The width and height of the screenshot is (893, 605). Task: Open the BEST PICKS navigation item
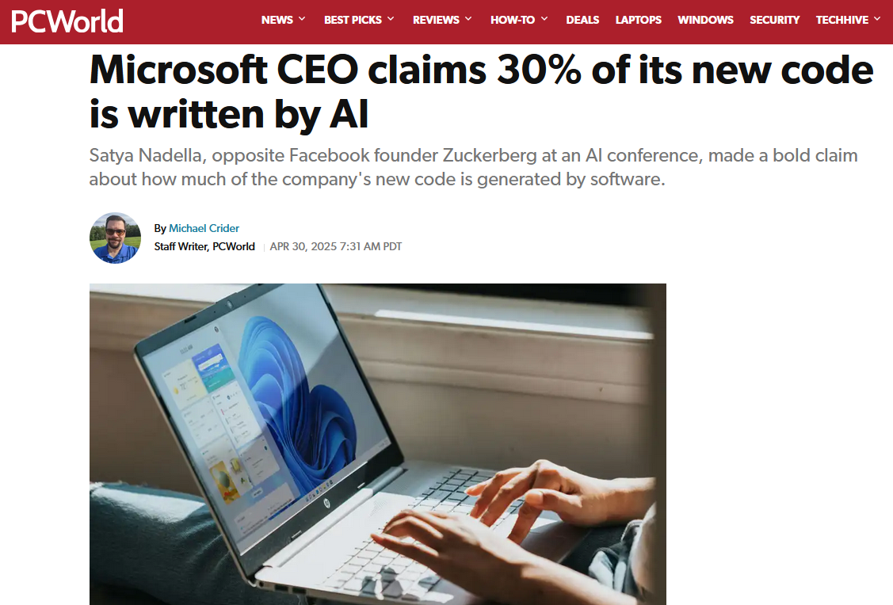pos(353,20)
